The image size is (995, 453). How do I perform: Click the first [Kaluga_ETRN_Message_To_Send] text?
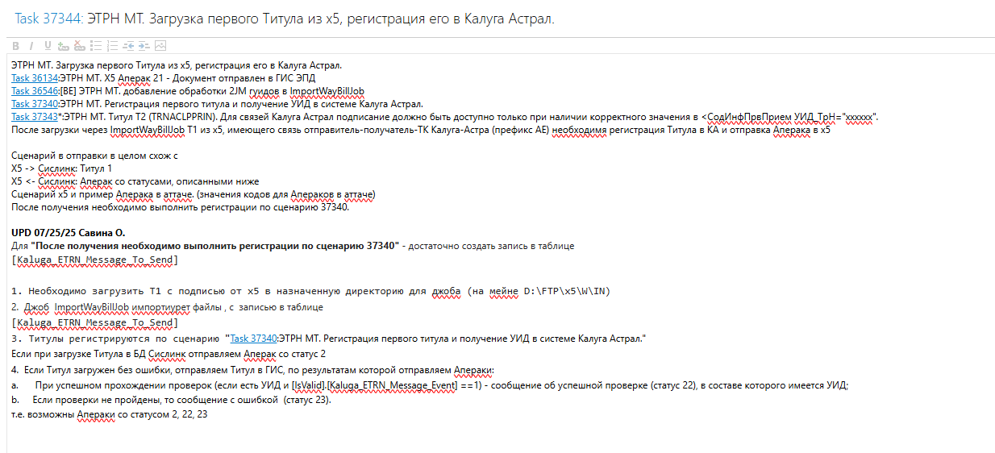pos(95,260)
